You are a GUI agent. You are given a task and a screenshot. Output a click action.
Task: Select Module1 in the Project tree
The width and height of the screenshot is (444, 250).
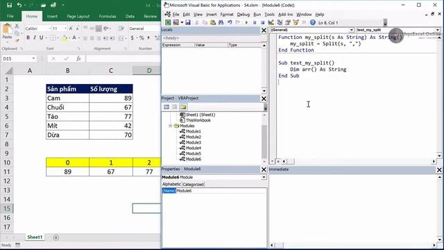(194, 131)
